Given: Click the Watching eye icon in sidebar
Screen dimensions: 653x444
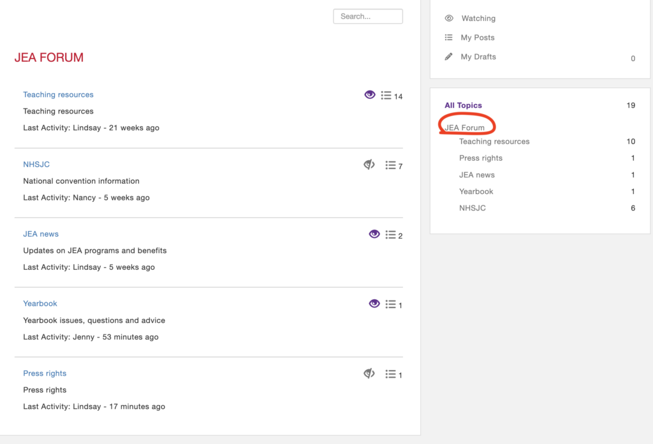Looking at the screenshot, I should tap(449, 18).
